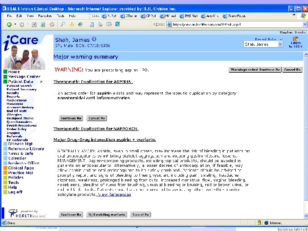This screenshot has height=231, width=308.
Task: Open the address bar dropdown arrow
Action: 305,24
